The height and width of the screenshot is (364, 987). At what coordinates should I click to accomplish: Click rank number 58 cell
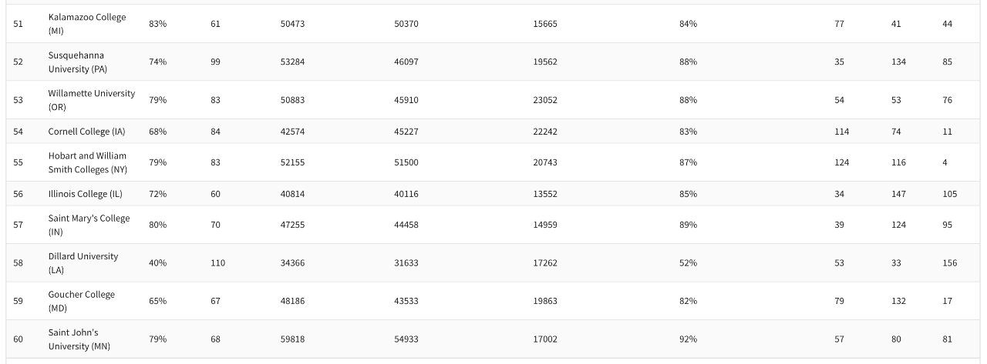pyautogui.click(x=18, y=263)
